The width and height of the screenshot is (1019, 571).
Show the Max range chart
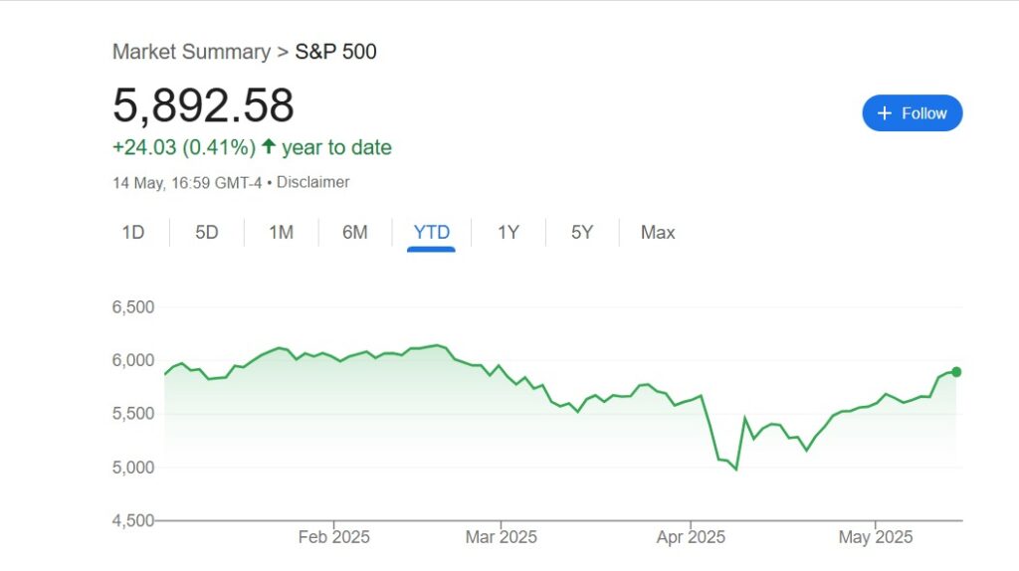pos(658,233)
